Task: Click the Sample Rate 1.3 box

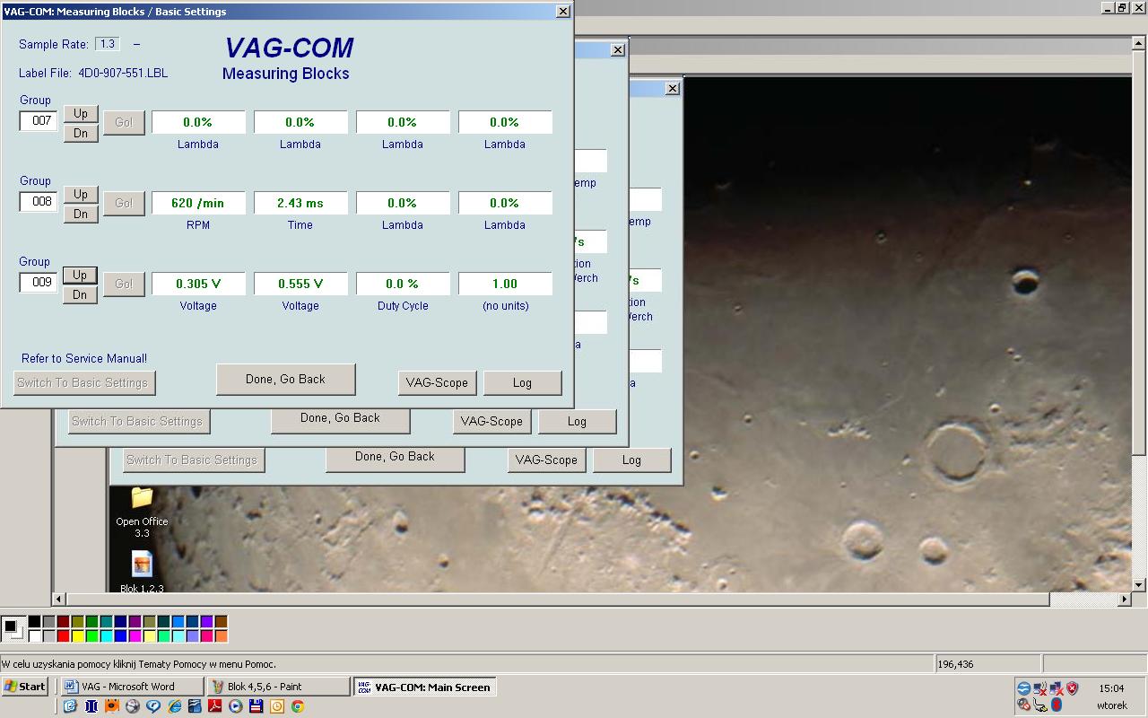Action: 108,44
